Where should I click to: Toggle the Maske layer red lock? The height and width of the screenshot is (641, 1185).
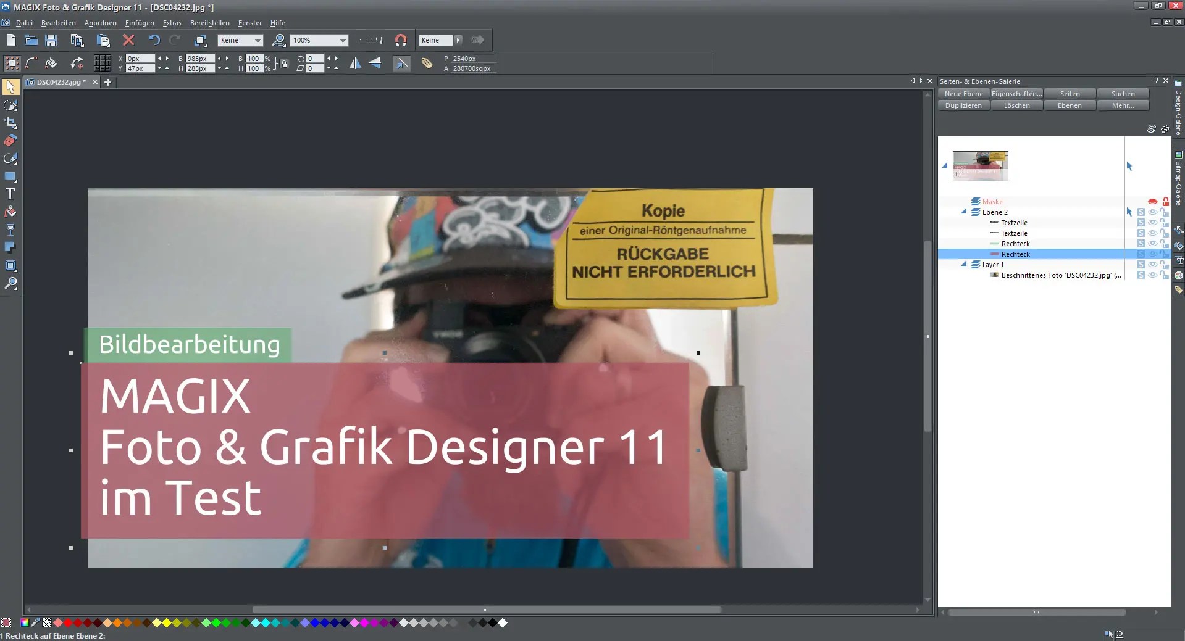1165,202
